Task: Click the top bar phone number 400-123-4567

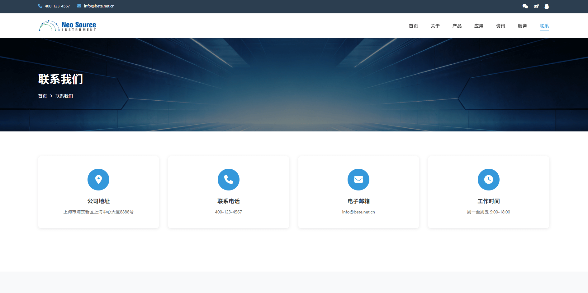Action: [57, 6]
